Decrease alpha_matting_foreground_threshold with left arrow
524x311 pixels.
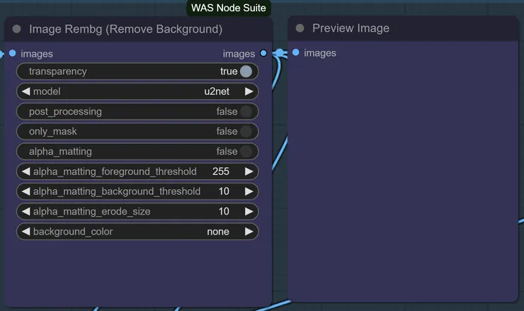pyautogui.click(x=25, y=171)
